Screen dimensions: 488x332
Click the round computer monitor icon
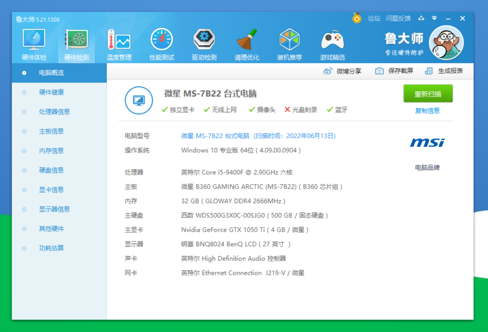point(139,101)
